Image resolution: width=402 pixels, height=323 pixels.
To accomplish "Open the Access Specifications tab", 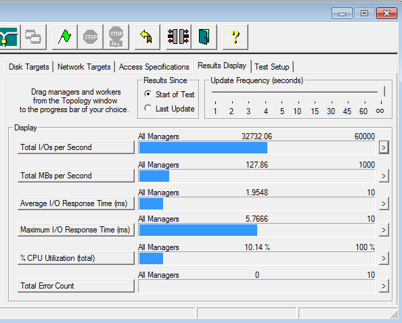I will (154, 67).
